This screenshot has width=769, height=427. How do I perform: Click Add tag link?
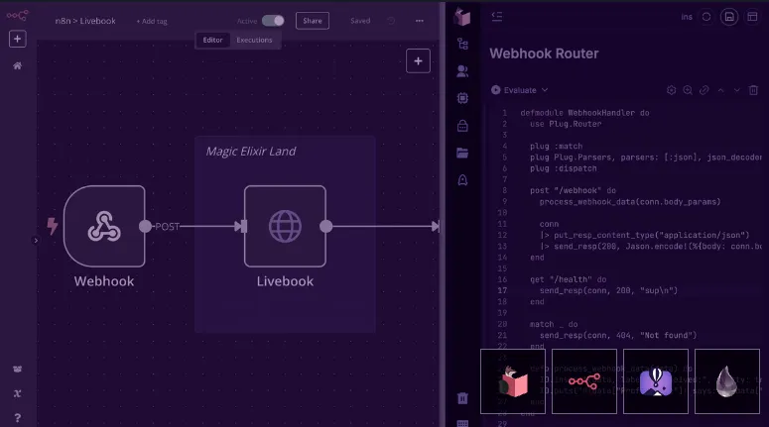click(x=152, y=21)
